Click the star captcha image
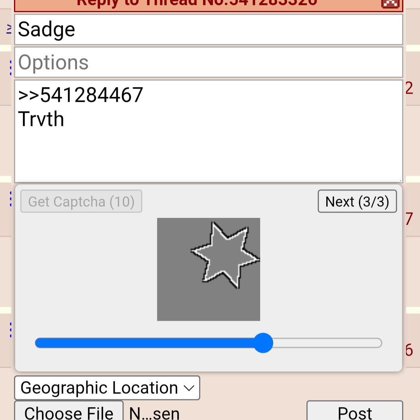This screenshot has width=420, height=420. click(x=208, y=269)
